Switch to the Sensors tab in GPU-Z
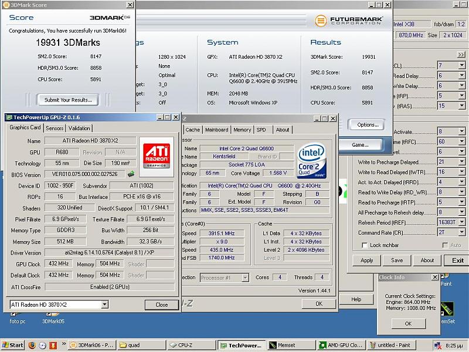Image resolution: width=469 pixels, height=352 pixels. 55,128
